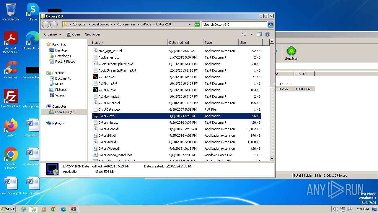Image resolution: width=378 pixels, height=213 pixels.
Task: Sort by the Date modified column
Action: (x=185, y=43)
